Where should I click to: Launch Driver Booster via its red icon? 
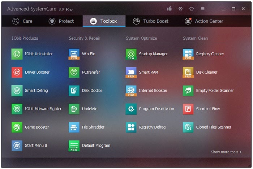(x=17, y=73)
